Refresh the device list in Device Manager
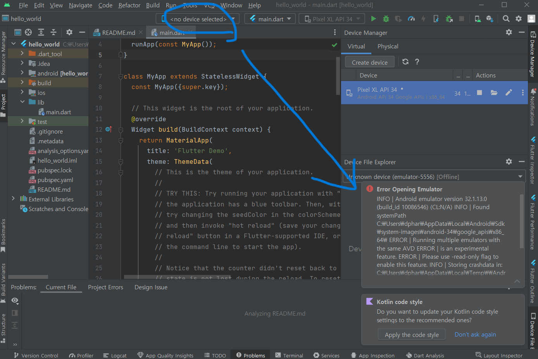 click(405, 62)
